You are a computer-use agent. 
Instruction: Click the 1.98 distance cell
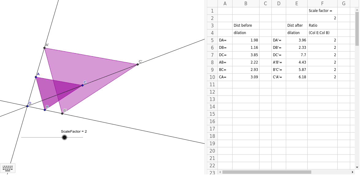(x=246, y=40)
